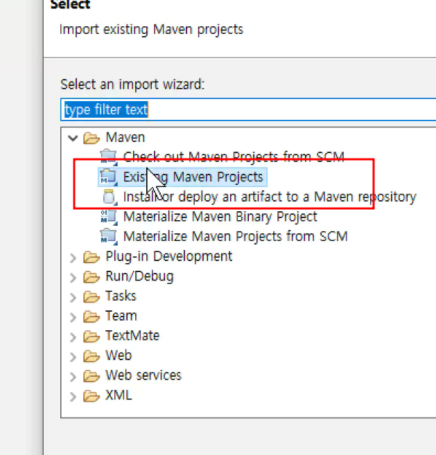Viewport: 436px width, 455px height.
Task: Expand the Tasks category arrow
Action: tap(73, 297)
